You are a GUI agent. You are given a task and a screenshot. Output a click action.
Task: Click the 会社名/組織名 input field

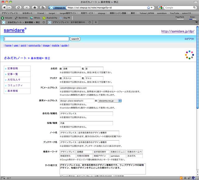pos(86,114)
